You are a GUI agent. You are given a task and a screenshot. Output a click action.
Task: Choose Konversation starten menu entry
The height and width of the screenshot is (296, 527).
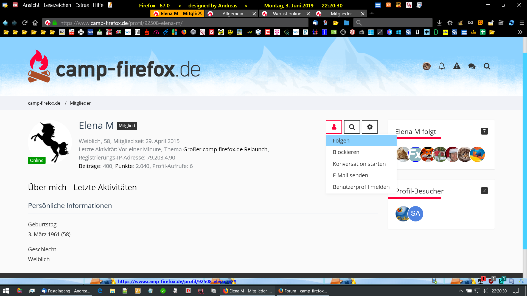click(x=359, y=164)
